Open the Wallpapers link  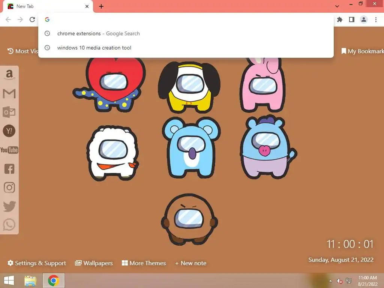coord(94,263)
